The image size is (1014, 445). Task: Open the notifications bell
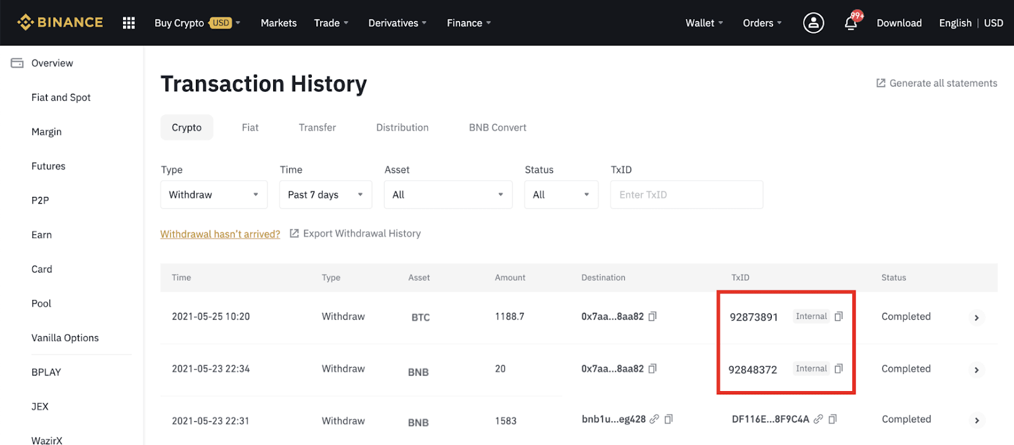pyautogui.click(x=851, y=23)
